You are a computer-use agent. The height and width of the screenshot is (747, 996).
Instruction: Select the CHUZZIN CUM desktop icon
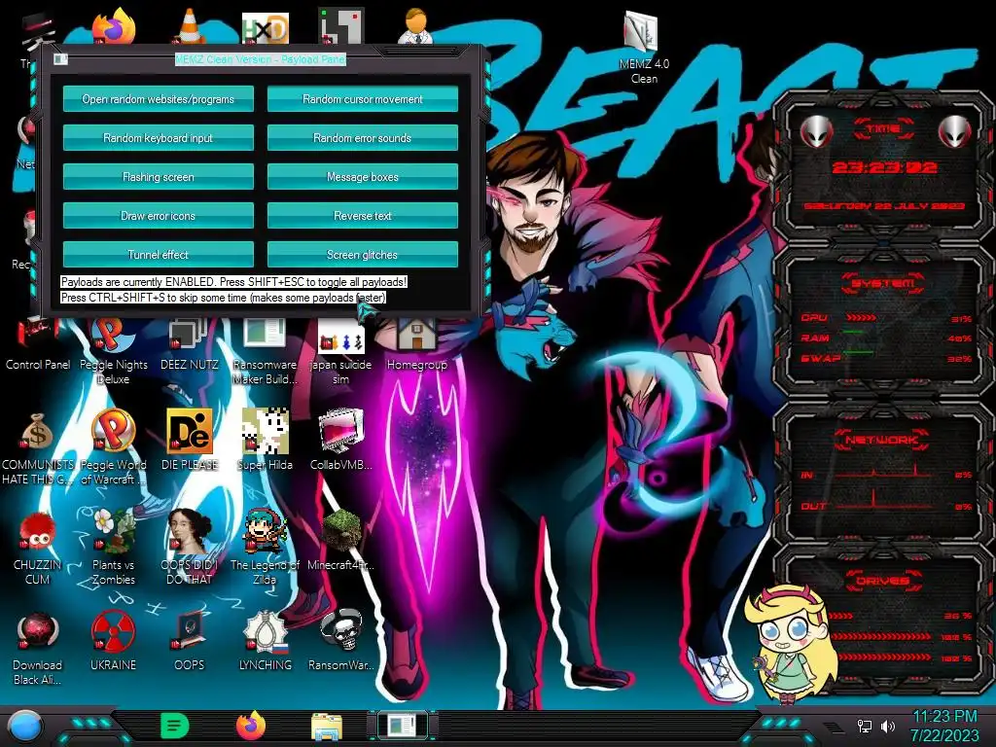coord(38,549)
